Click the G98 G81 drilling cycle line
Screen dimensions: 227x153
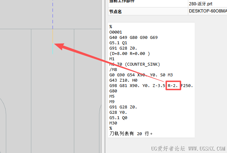point(151,86)
